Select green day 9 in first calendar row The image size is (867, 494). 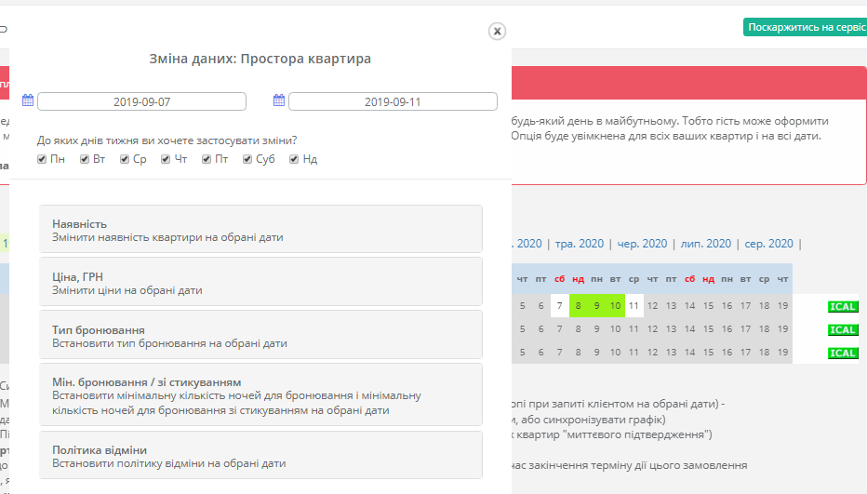click(x=596, y=305)
